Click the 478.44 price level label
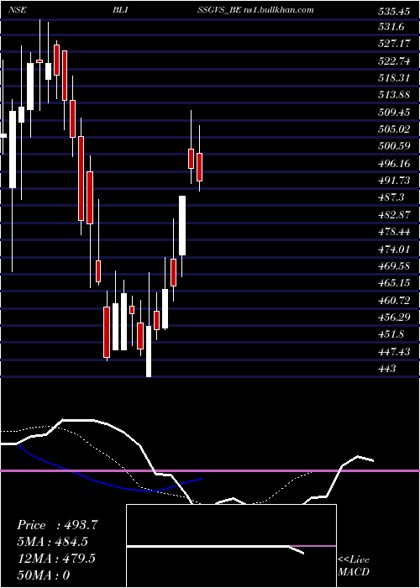This screenshot has height=588, width=420. (x=394, y=233)
